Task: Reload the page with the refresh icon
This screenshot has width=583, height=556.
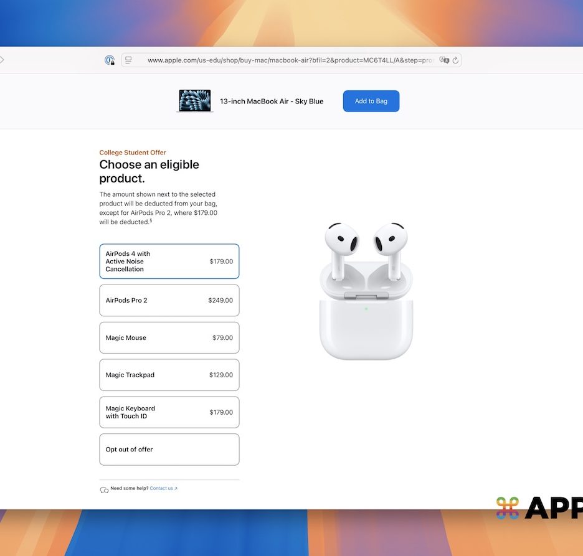Action: click(455, 60)
